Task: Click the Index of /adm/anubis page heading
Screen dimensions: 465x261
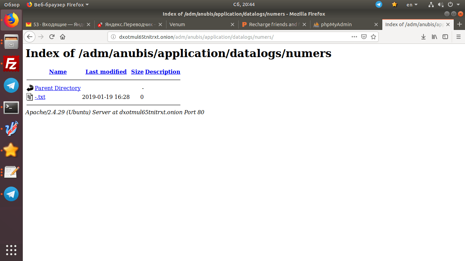Action: [x=178, y=53]
